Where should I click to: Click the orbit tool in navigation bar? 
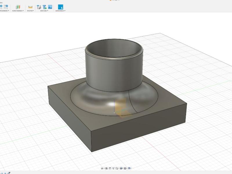(x=102, y=168)
